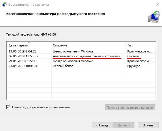The height and width of the screenshot is (131, 162).
Task: Select restore point dated 29.04.2019 8:25:03
Action: tap(81, 61)
